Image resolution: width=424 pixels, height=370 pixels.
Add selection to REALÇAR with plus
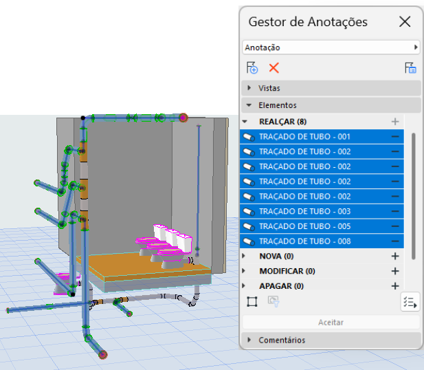395,122
